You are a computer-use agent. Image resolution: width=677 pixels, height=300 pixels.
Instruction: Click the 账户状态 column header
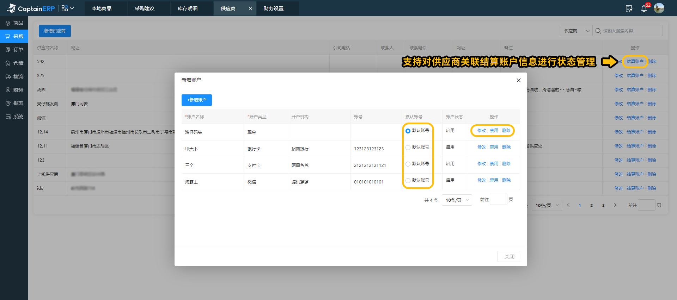pos(454,117)
